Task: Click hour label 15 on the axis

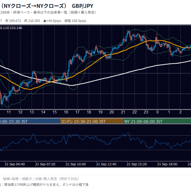Action: (54, 112)
